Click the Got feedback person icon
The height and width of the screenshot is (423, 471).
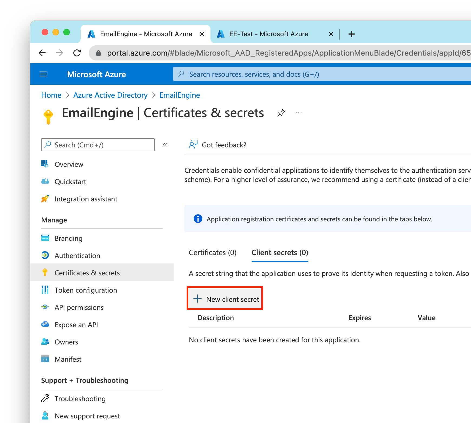(193, 144)
